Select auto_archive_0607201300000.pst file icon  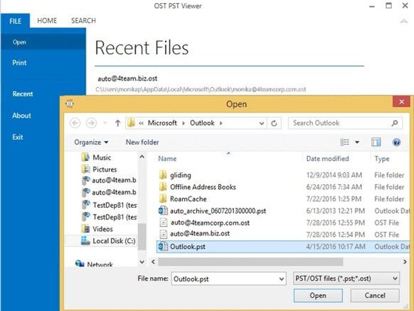tap(163, 211)
